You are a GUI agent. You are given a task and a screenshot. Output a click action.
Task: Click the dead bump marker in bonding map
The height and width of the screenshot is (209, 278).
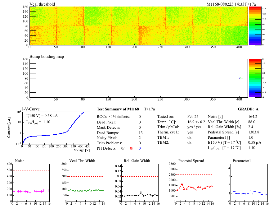[240, 78]
